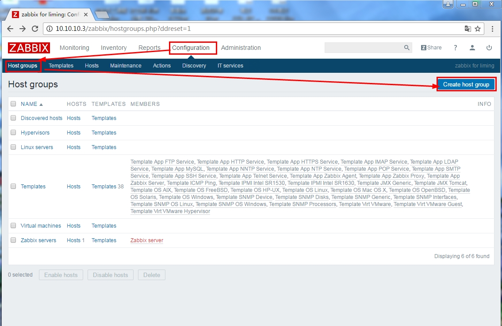Screen dimensions: 502x326
Task: Check the Linux servers row checkbox
Action: [x=13, y=147]
